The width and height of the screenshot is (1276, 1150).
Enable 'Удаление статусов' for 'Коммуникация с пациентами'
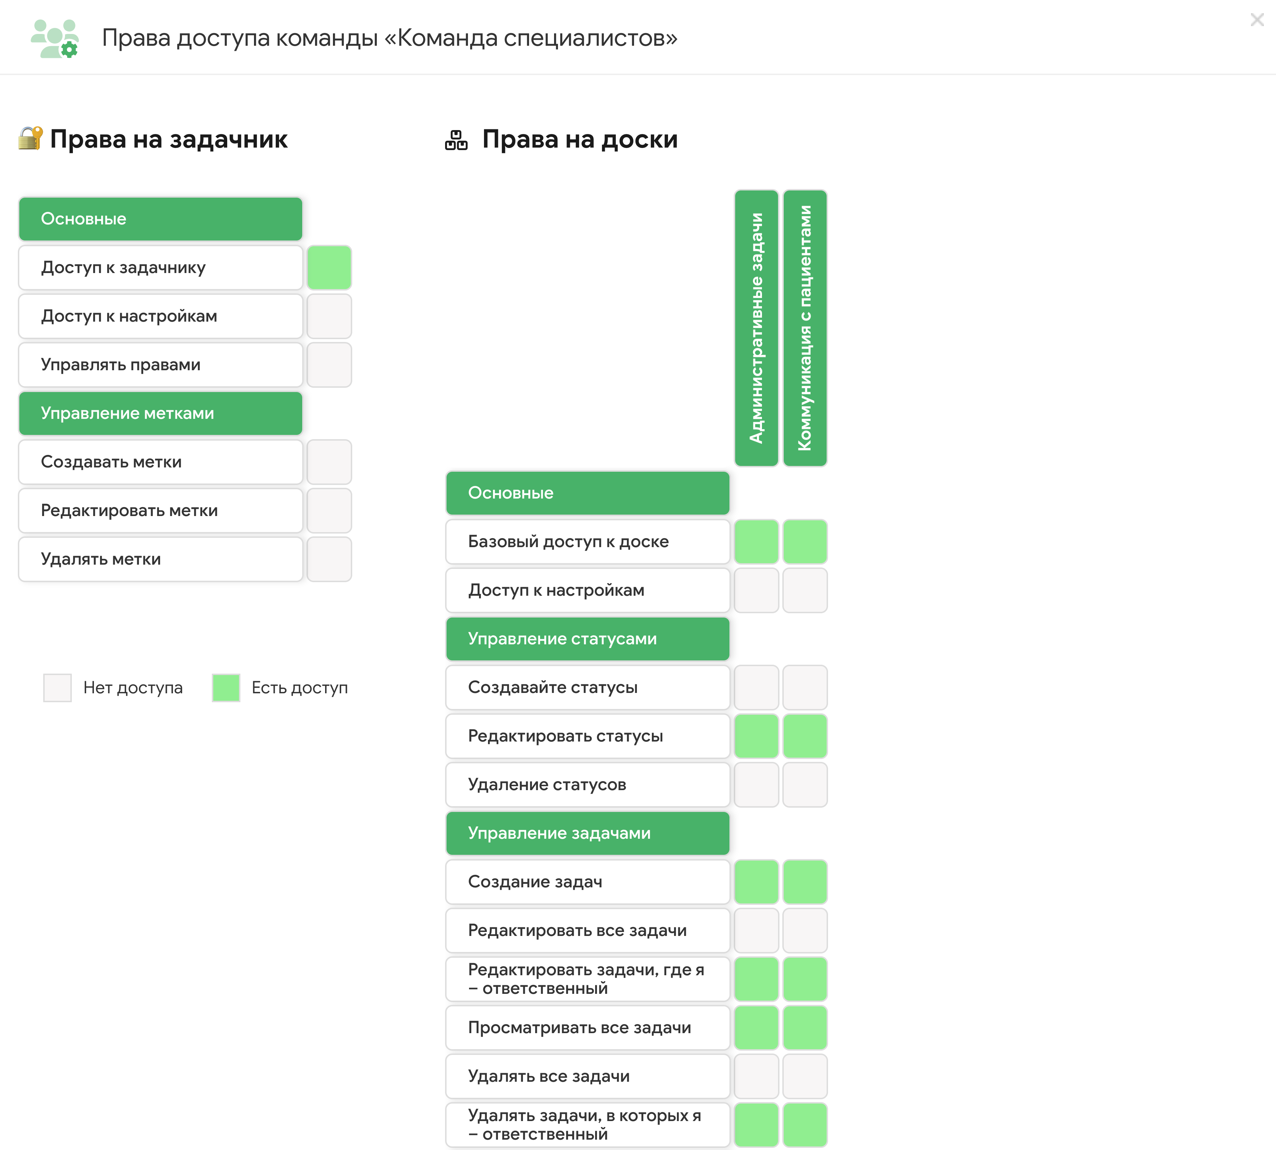point(805,785)
